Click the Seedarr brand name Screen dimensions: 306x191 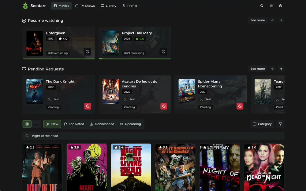[x=38, y=6]
